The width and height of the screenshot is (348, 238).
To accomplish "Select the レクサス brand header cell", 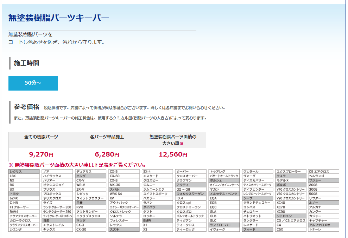I will pos(24,171).
